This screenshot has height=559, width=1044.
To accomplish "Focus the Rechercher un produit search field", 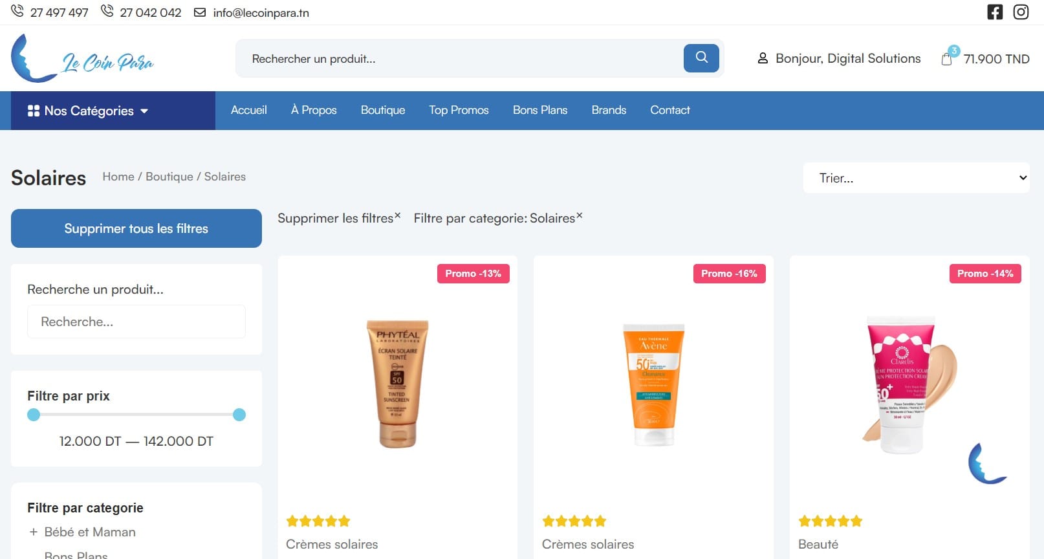I will point(459,59).
